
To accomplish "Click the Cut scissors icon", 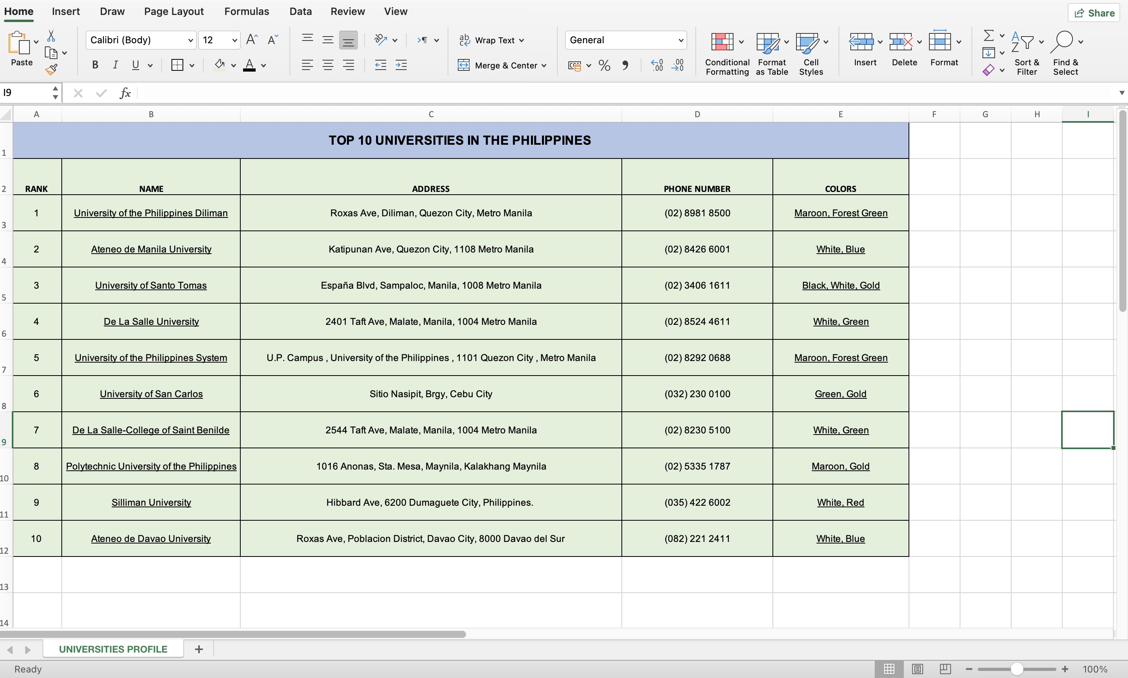I will pos(51,36).
